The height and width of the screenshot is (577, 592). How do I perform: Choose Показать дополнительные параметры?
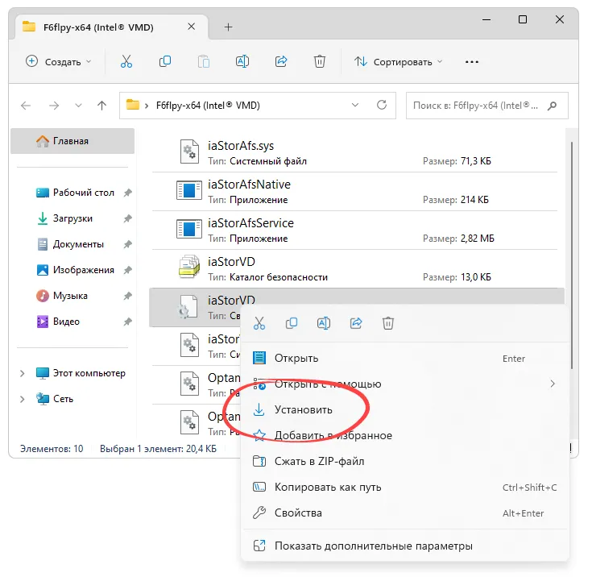[x=404, y=546]
